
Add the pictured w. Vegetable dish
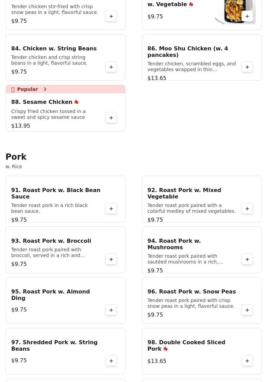pos(247,16)
